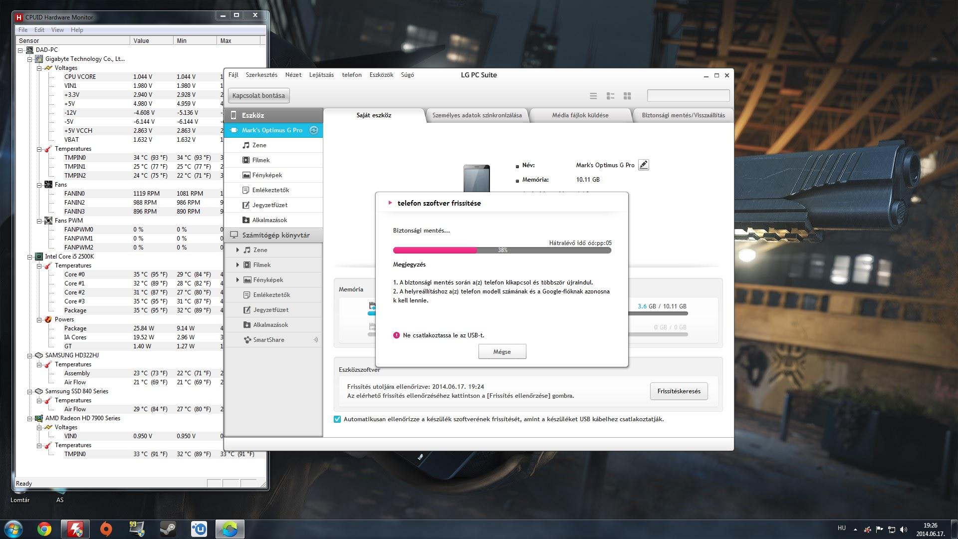The width and height of the screenshot is (958, 539).
Task: Open Fényképek under the device section
Action: coord(273,175)
